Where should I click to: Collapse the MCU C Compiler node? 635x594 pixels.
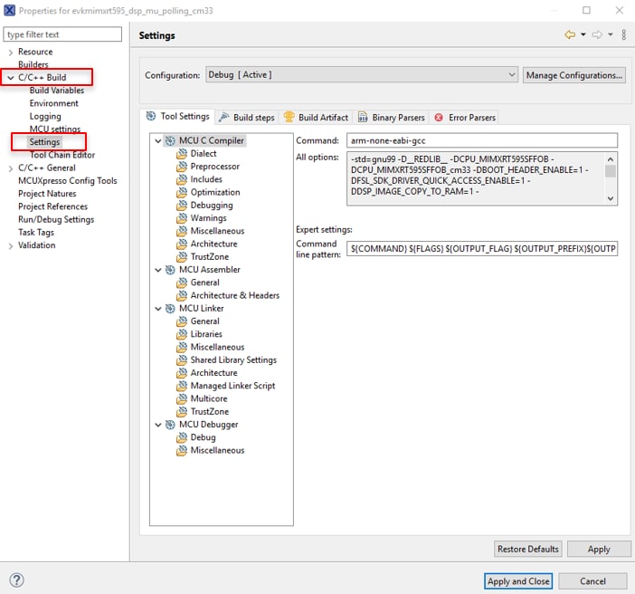(x=158, y=141)
